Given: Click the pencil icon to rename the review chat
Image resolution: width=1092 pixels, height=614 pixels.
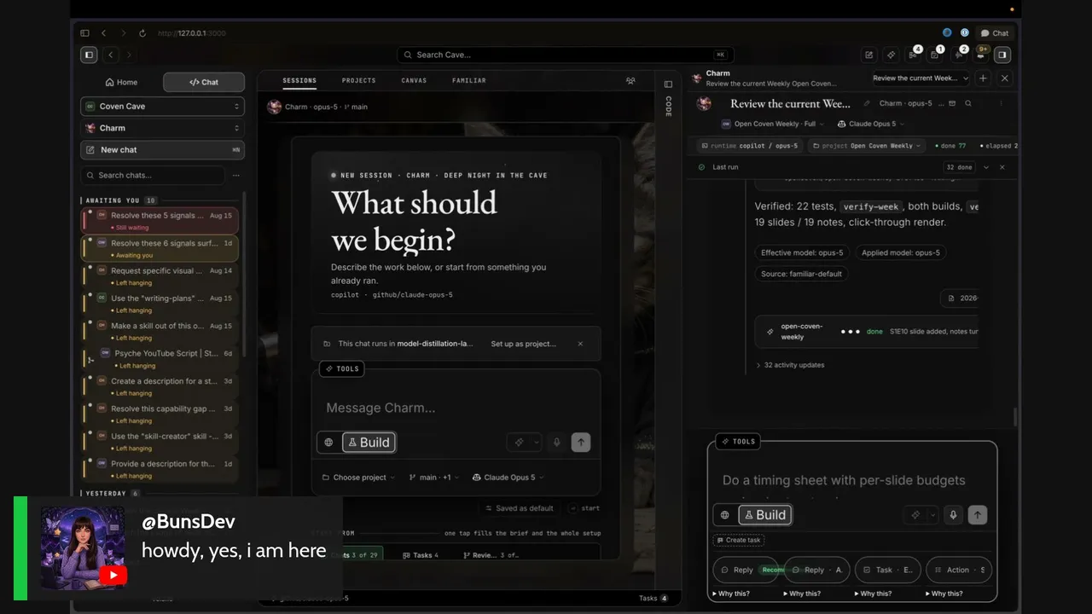Looking at the screenshot, I should pos(867,103).
